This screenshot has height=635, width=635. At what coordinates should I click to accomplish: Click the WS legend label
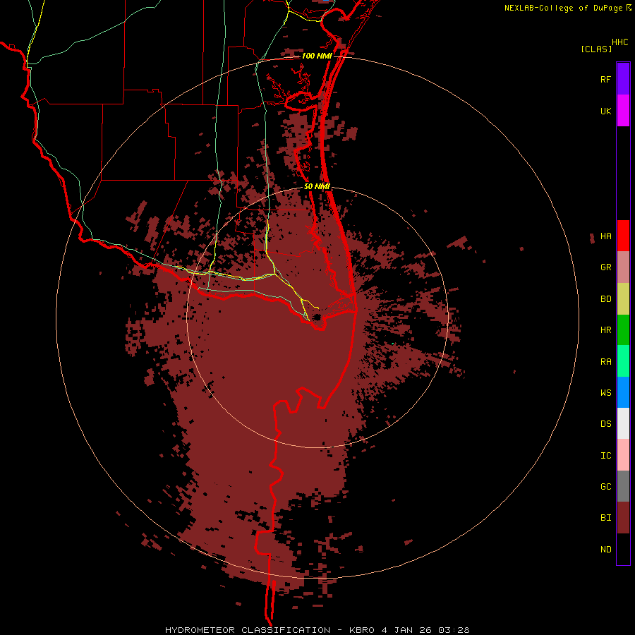pos(606,392)
